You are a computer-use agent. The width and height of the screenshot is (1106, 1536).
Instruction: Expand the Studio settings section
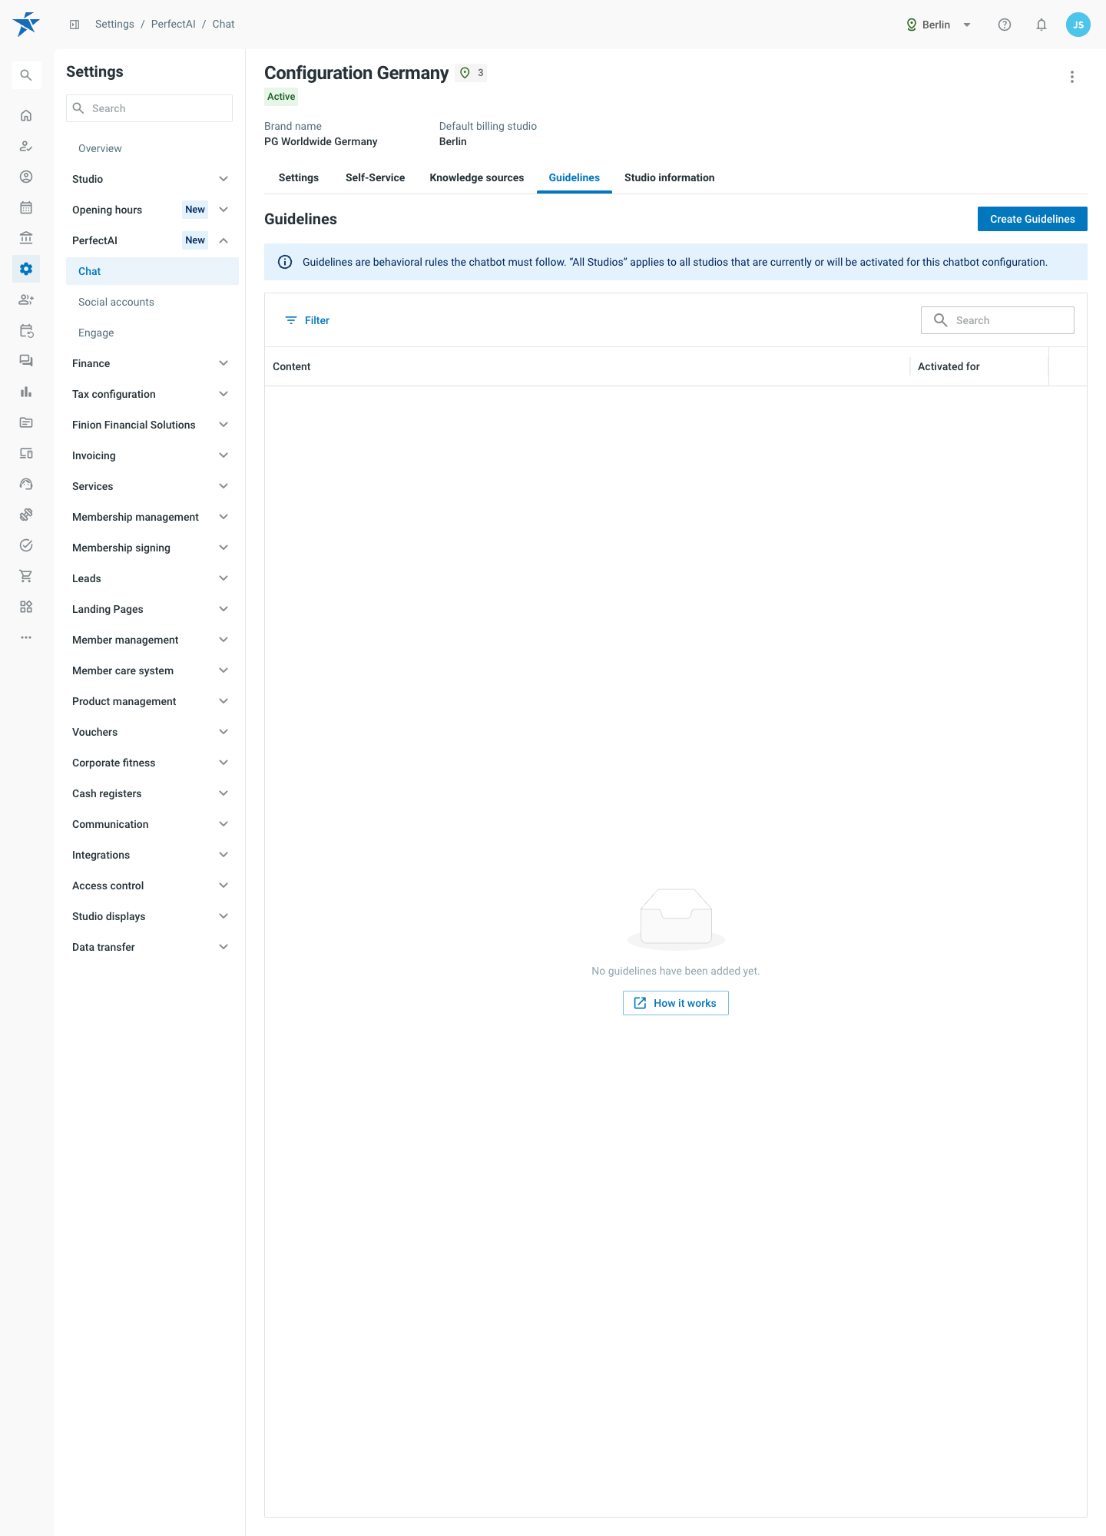(152, 179)
